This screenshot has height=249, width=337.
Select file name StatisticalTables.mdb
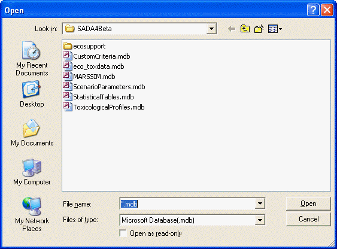click(104, 97)
